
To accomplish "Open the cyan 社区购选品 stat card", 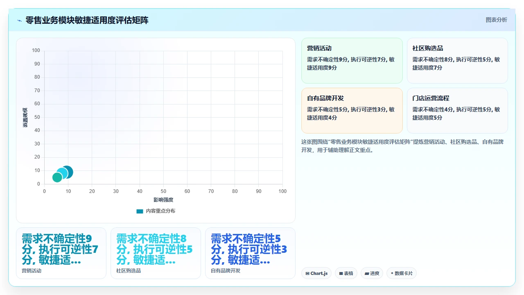I will tap(156, 253).
